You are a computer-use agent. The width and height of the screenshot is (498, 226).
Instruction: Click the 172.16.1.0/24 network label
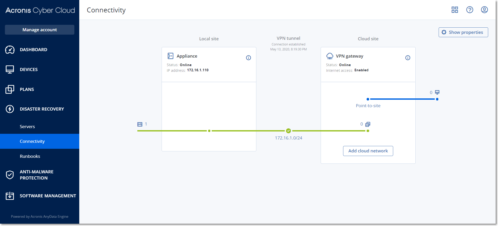[288, 138]
